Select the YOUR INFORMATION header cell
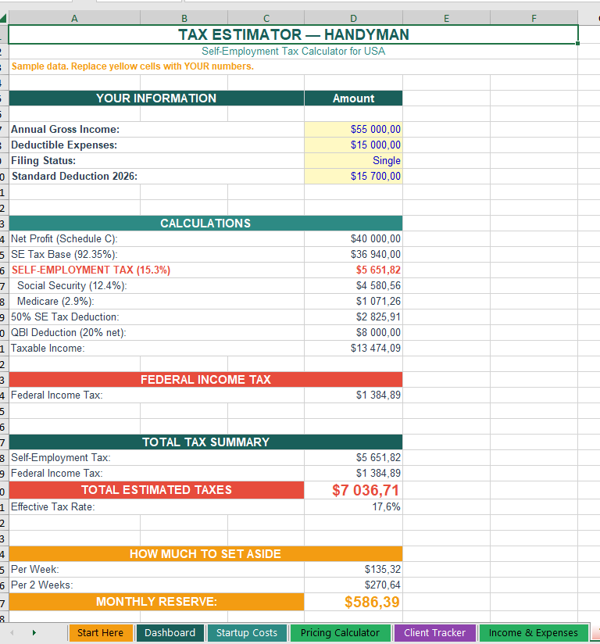Image resolution: width=600 pixels, height=644 pixels. 156,98
